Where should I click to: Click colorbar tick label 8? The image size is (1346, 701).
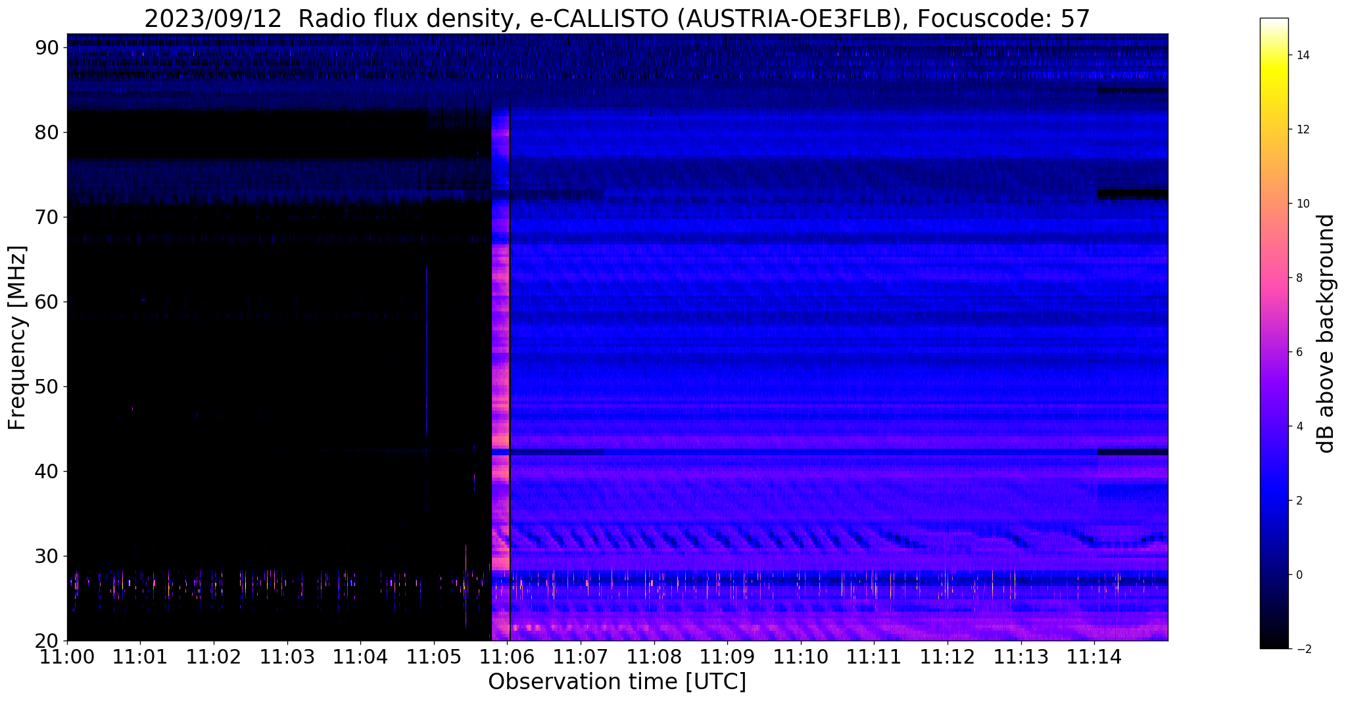[1299, 278]
